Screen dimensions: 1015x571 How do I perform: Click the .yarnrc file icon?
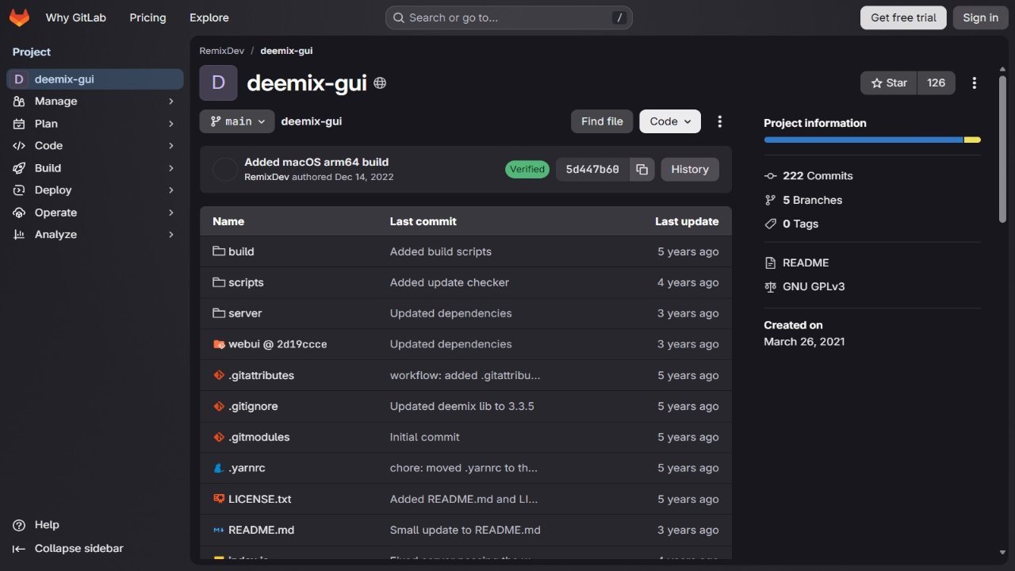pos(219,468)
